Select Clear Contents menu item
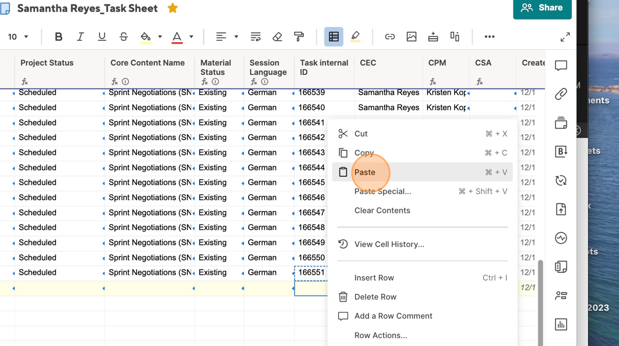This screenshot has width=619, height=346. point(422,211)
